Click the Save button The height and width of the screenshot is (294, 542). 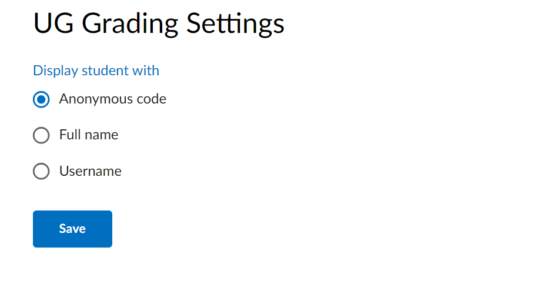(x=72, y=229)
